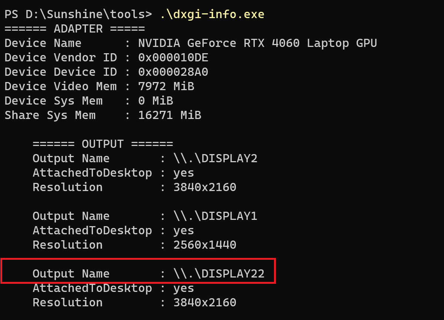Viewport: 444px width, 320px height.
Task: Click the Device ID value 0x000028A0
Action: pyautogui.click(x=173, y=72)
